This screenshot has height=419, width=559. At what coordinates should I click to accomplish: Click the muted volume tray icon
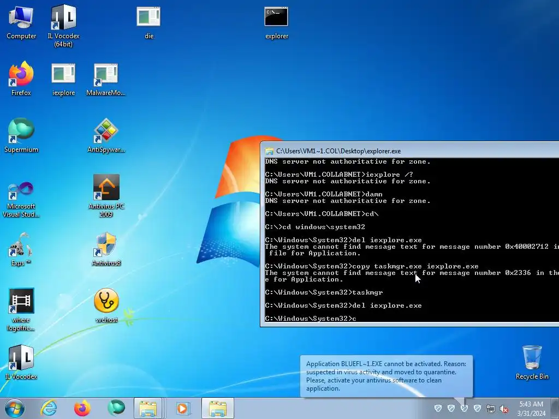pyautogui.click(x=504, y=409)
